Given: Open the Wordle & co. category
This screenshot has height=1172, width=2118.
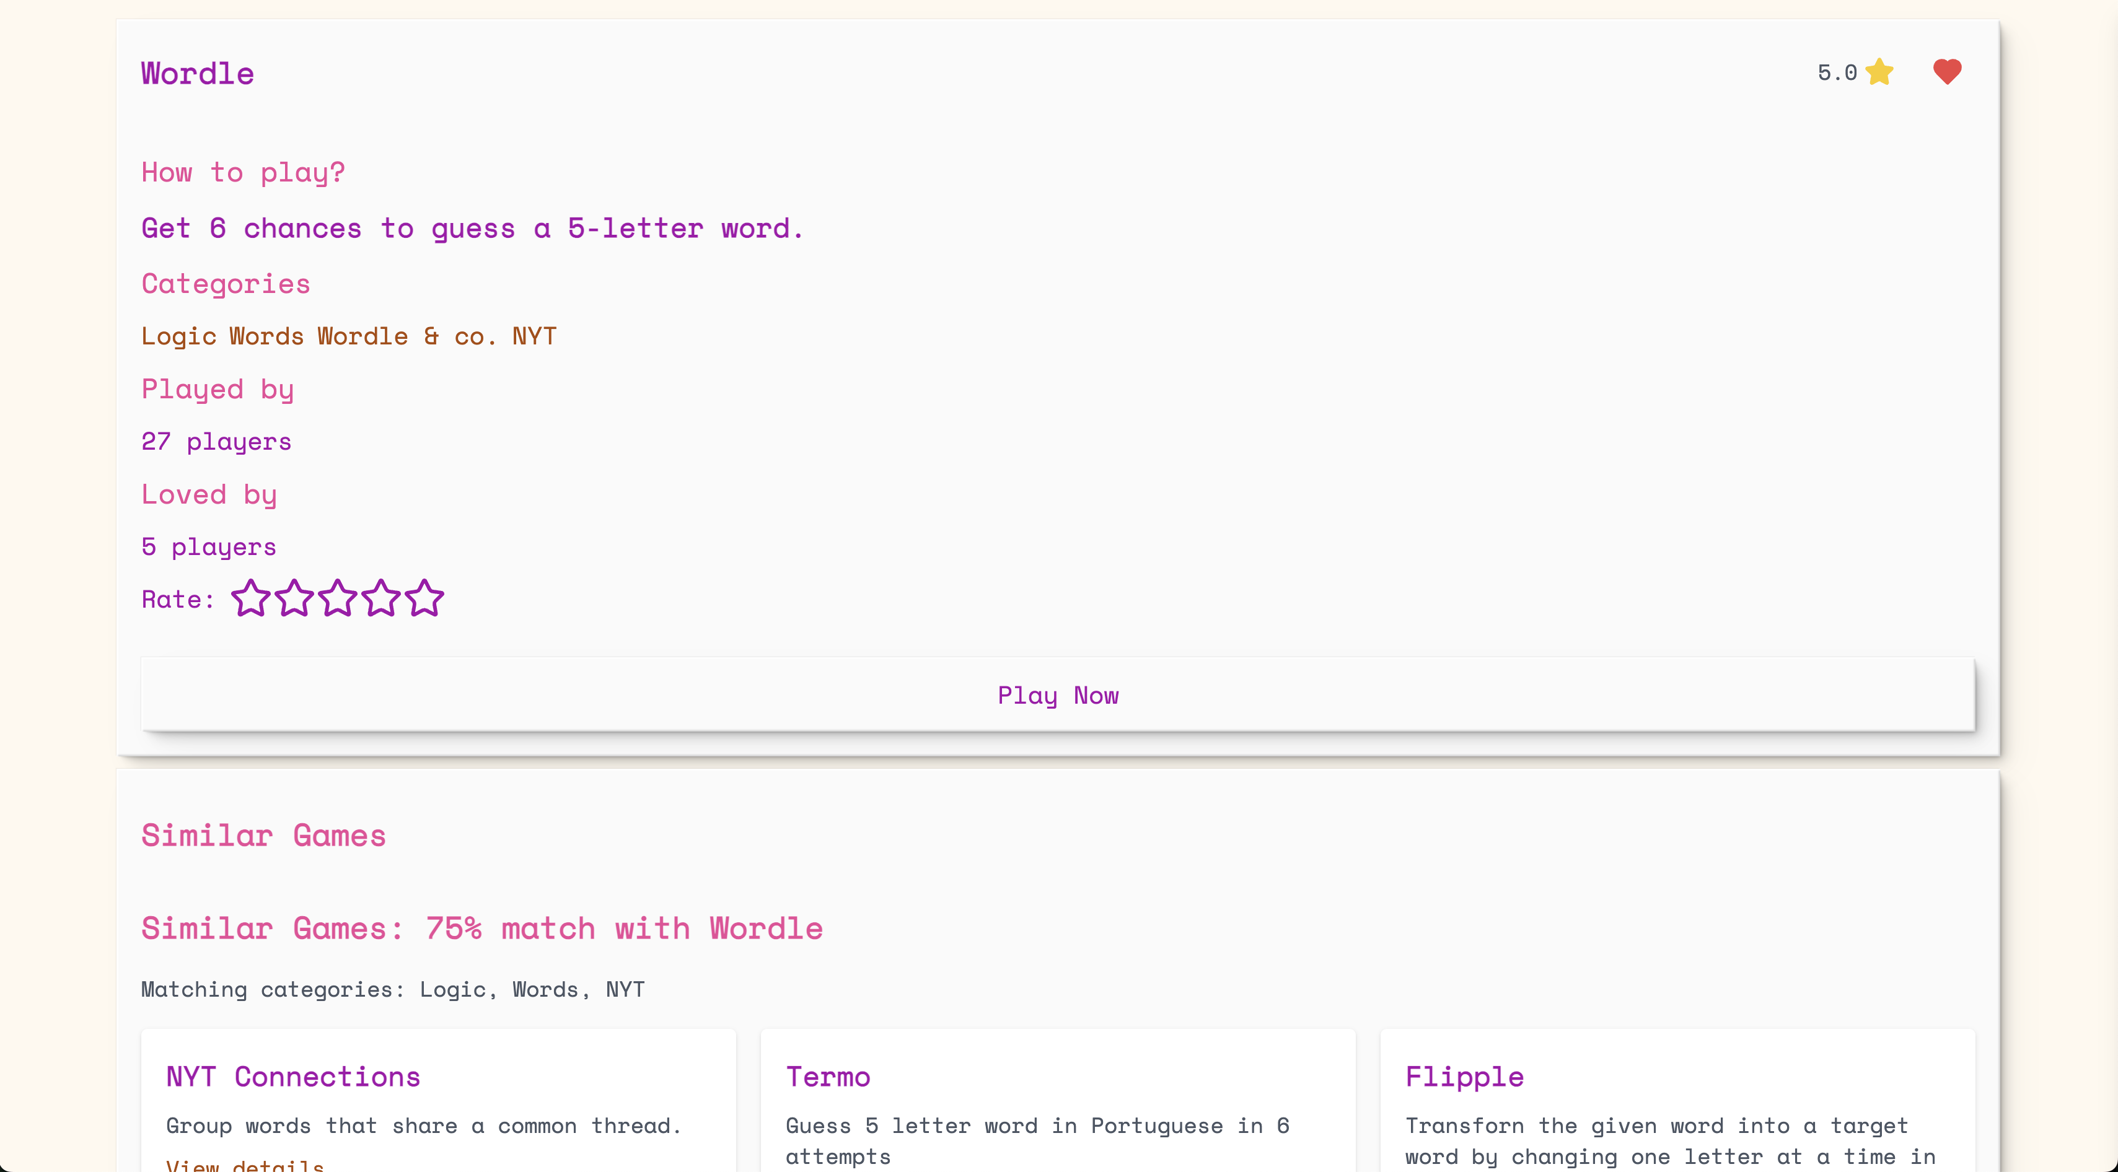Looking at the screenshot, I should tap(407, 337).
